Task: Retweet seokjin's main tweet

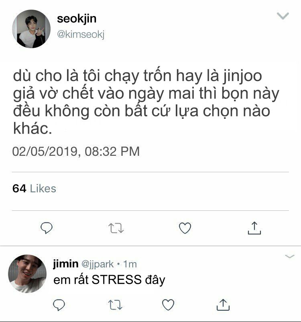Action: [116, 228]
